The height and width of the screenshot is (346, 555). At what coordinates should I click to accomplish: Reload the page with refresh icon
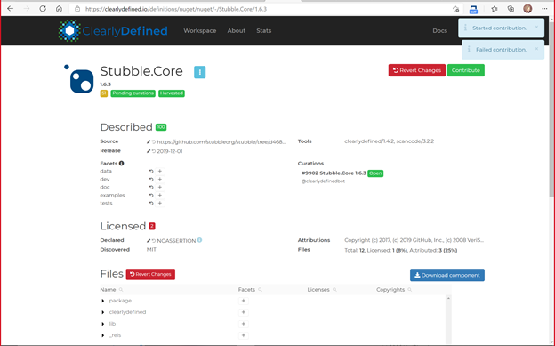coord(43,9)
